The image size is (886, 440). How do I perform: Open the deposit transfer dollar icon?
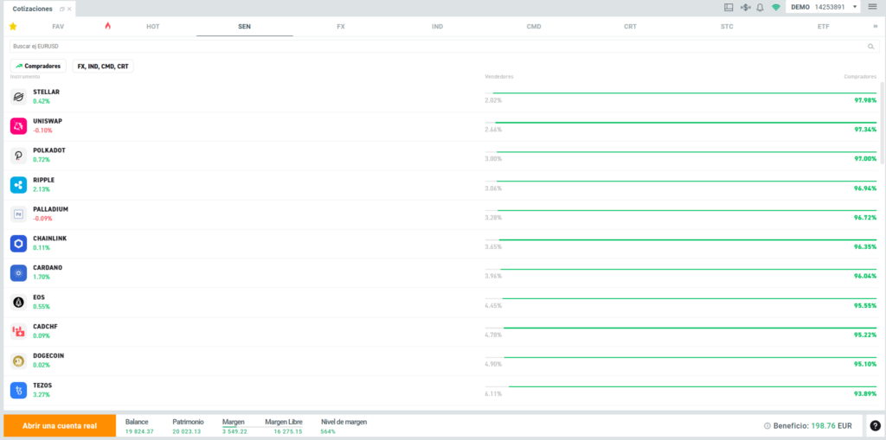click(x=745, y=7)
